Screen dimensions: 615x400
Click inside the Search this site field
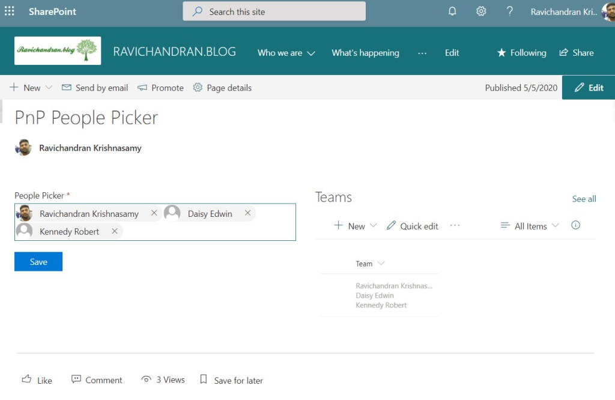click(x=274, y=11)
